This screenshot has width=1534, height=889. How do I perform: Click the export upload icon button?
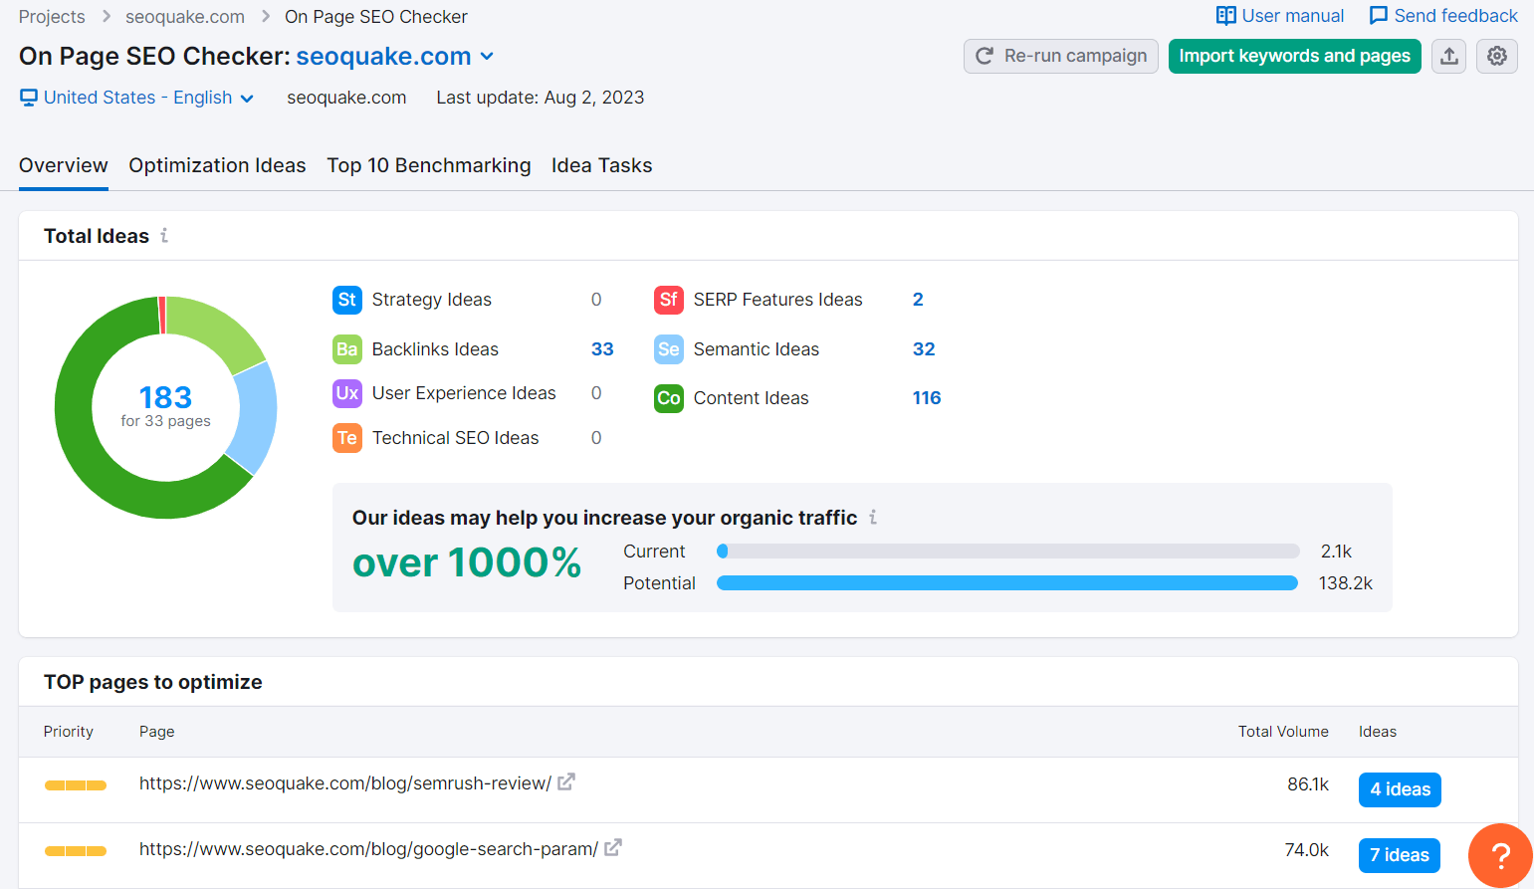point(1449,56)
